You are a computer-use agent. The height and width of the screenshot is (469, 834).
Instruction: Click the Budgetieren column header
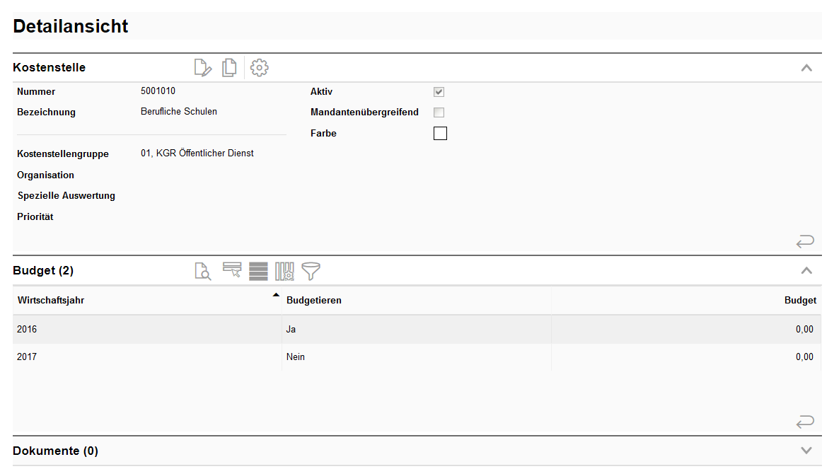pyautogui.click(x=314, y=301)
